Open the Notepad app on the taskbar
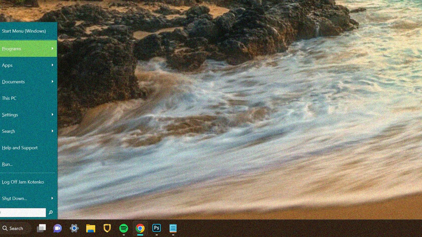The image size is (422, 237). (x=173, y=229)
